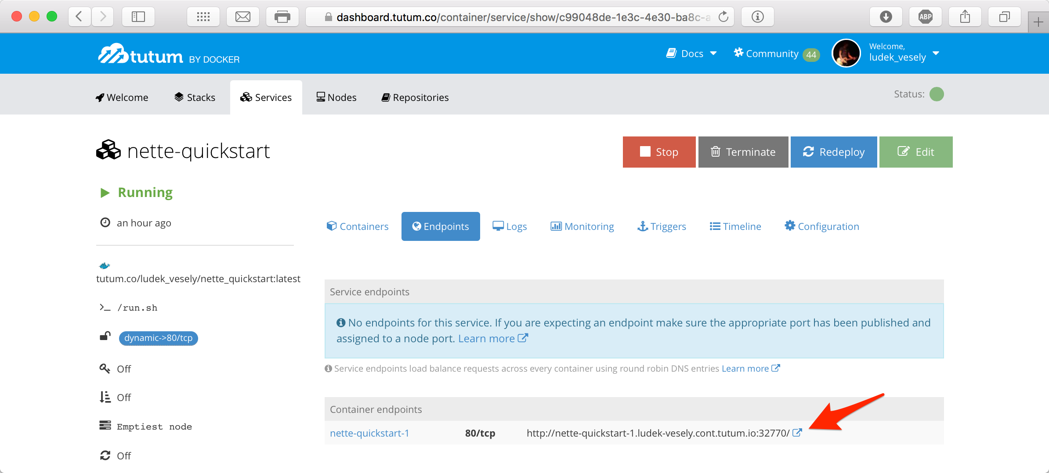The height and width of the screenshot is (473, 1049).
Task: Click the Docker whale image icon
Action: tap(105, 265)
